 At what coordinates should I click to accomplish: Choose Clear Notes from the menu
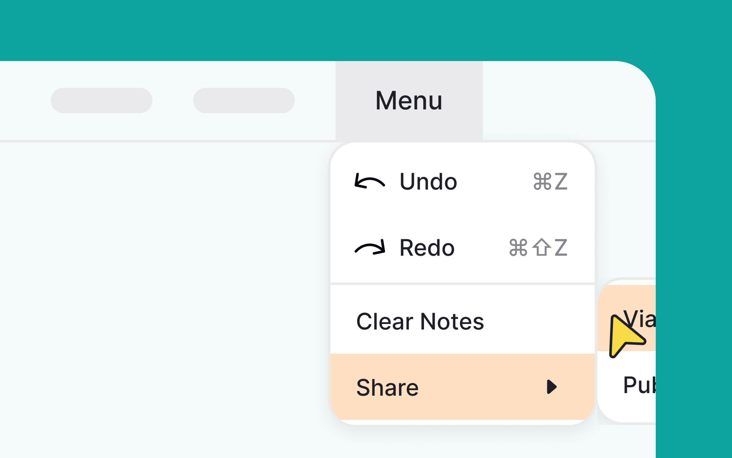(420, 321)
